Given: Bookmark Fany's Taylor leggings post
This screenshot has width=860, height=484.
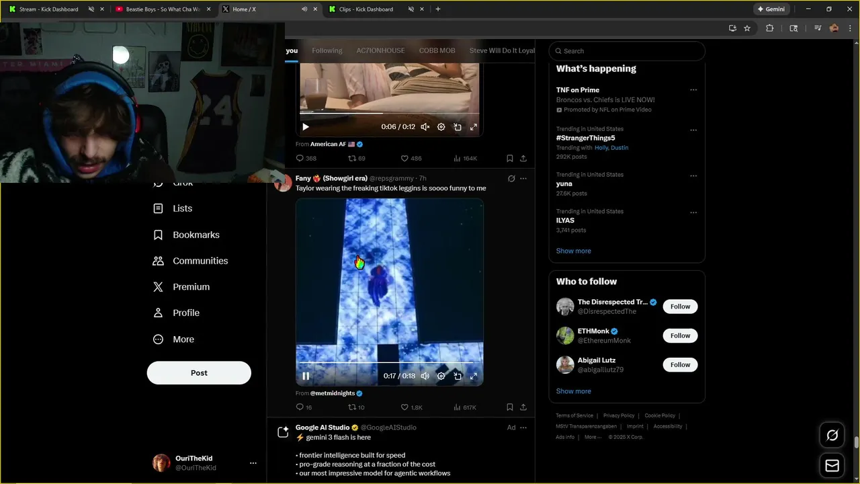Looking at the screenshot, I should click(x=509, y=407).
